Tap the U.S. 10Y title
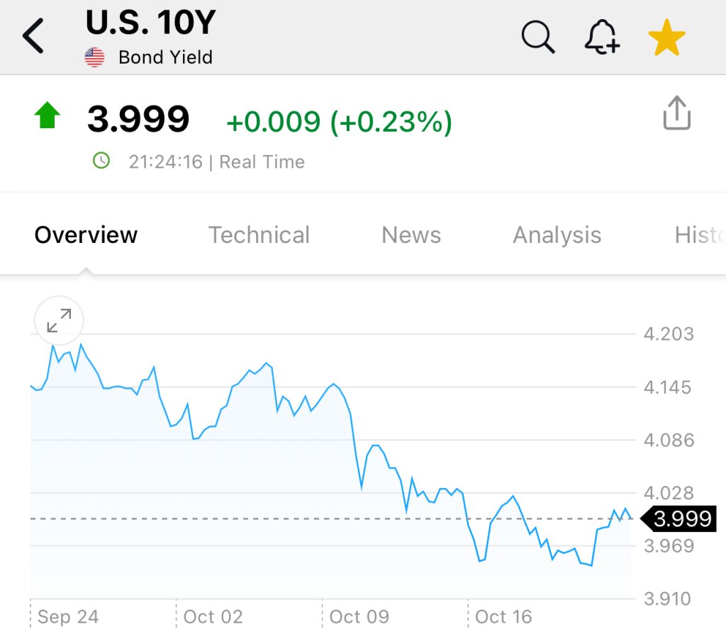The width and height of the screenshot is (726, 636). point(150,23)
